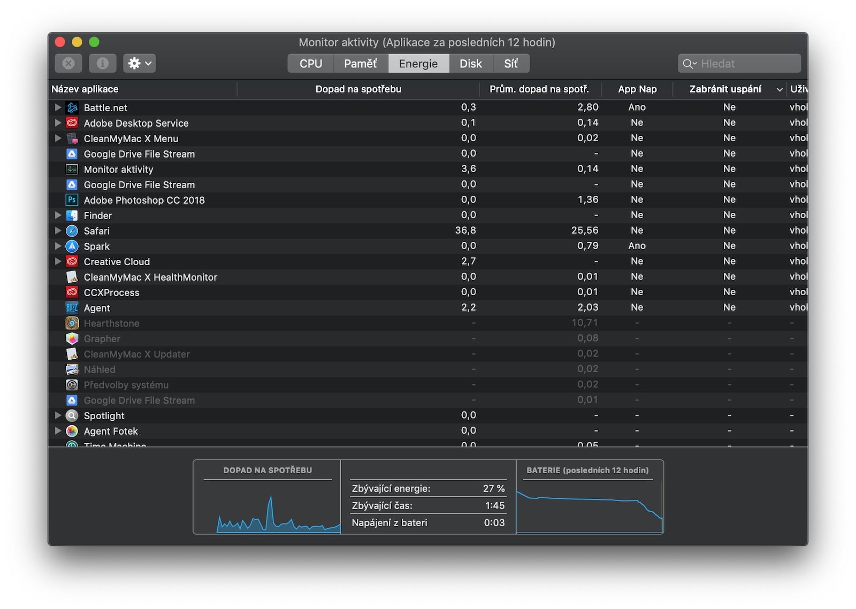Screen dimensions: 856x609
Task: Expand the Battle.net row
Action: tap(58, 107)
